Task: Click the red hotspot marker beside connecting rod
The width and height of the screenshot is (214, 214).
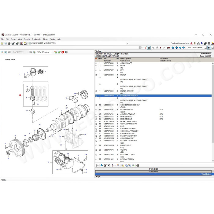Action: (20, 95)
